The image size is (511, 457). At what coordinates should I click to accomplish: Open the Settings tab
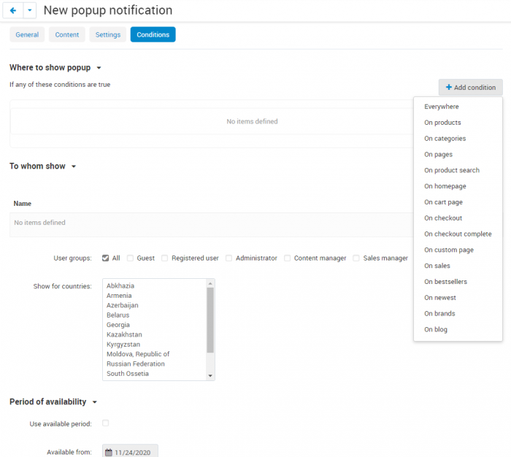108,34
